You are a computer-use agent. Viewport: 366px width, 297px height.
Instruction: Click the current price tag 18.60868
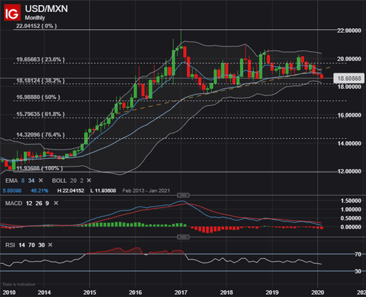(349, 78)
